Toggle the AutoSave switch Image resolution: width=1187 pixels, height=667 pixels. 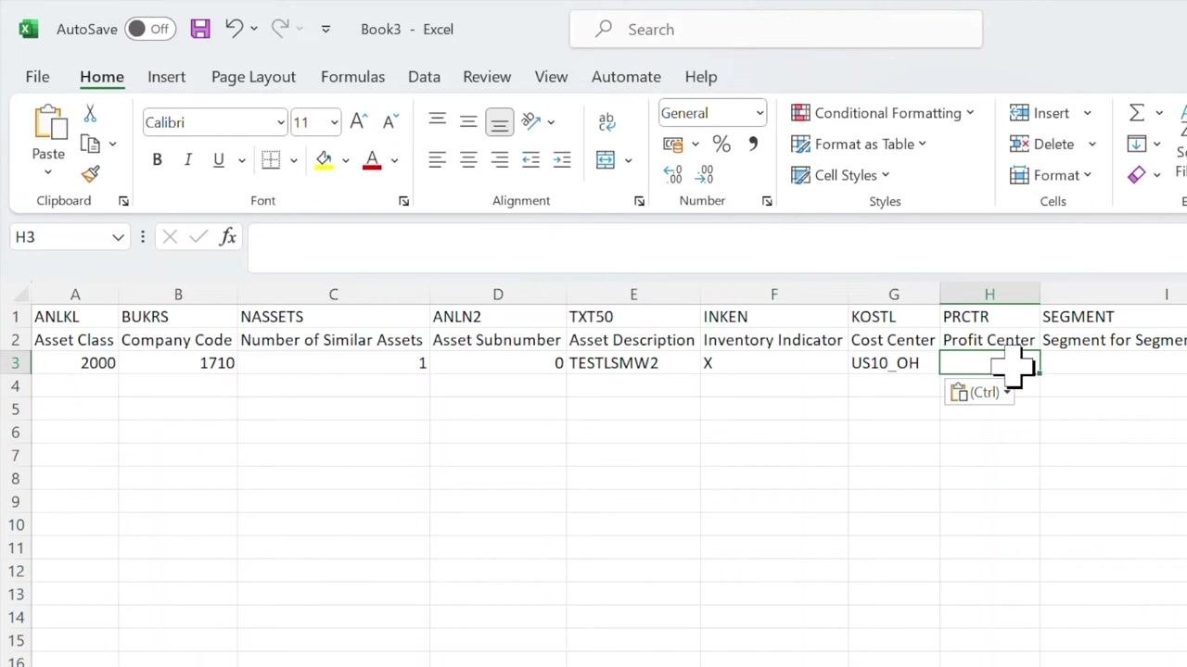(x=149, y=29)
